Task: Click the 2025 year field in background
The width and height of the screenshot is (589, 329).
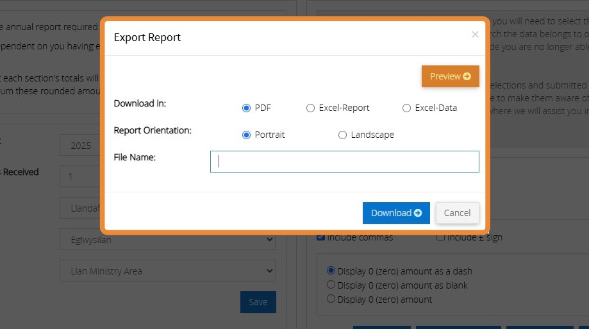Action: (80, 145)
